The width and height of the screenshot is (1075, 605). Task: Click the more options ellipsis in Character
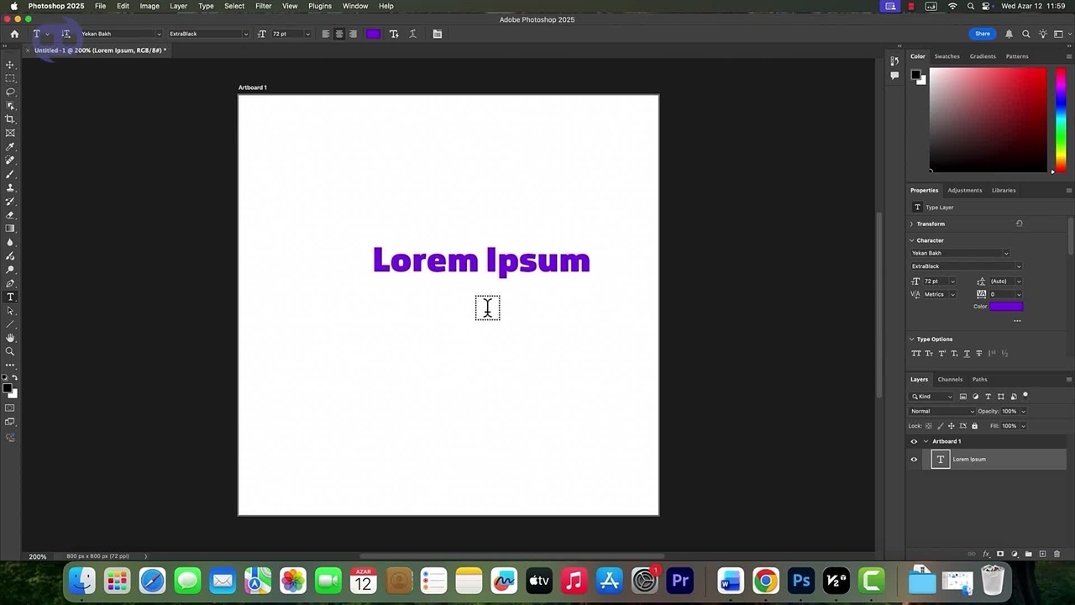point(1017,320)
